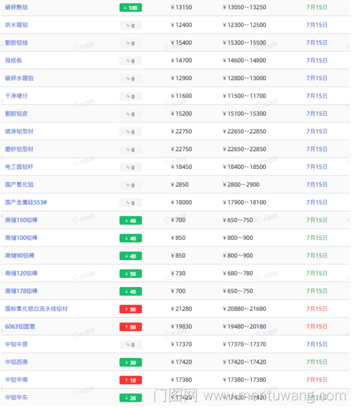Open the 干净唛仔 price detail link

point(16,96)
